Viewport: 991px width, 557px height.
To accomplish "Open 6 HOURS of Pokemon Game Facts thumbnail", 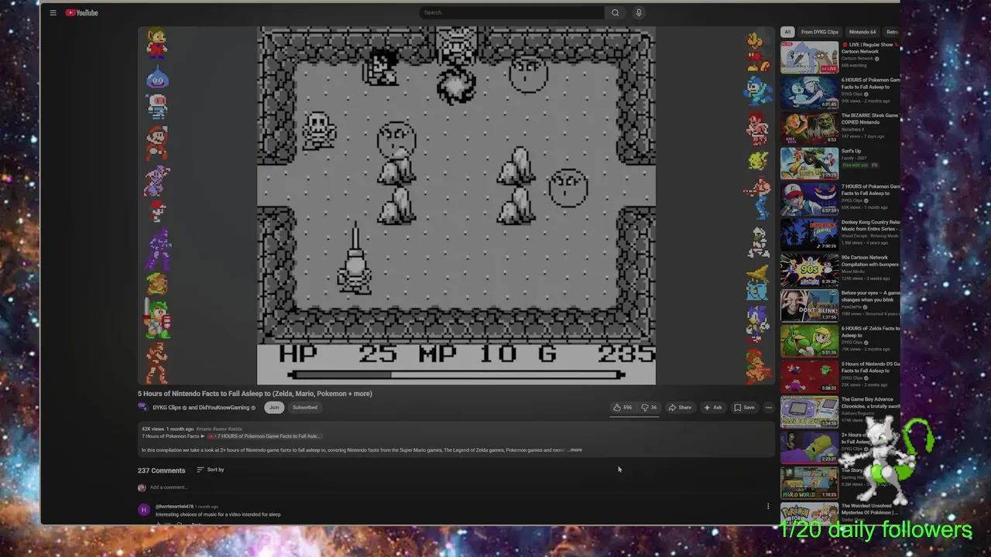I will tap(809, 93).
